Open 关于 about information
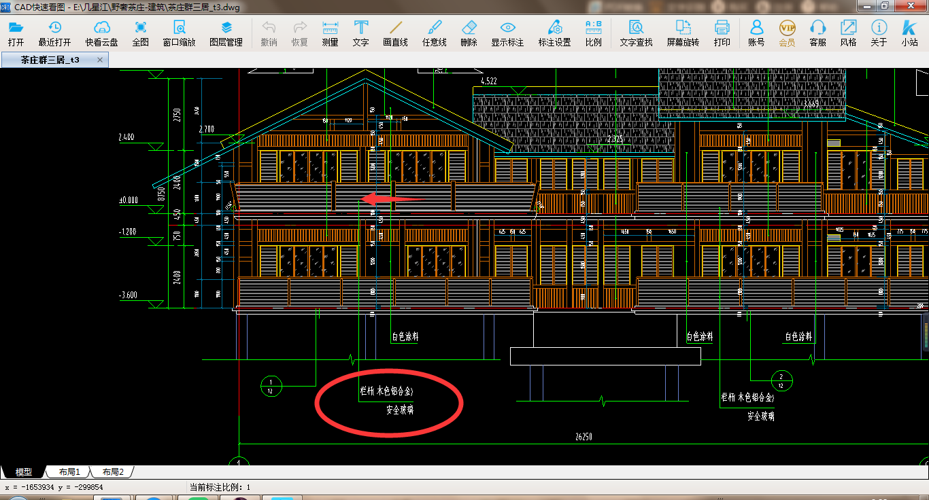929x500 pixels. pyautogui.click(x=879, y=33)
